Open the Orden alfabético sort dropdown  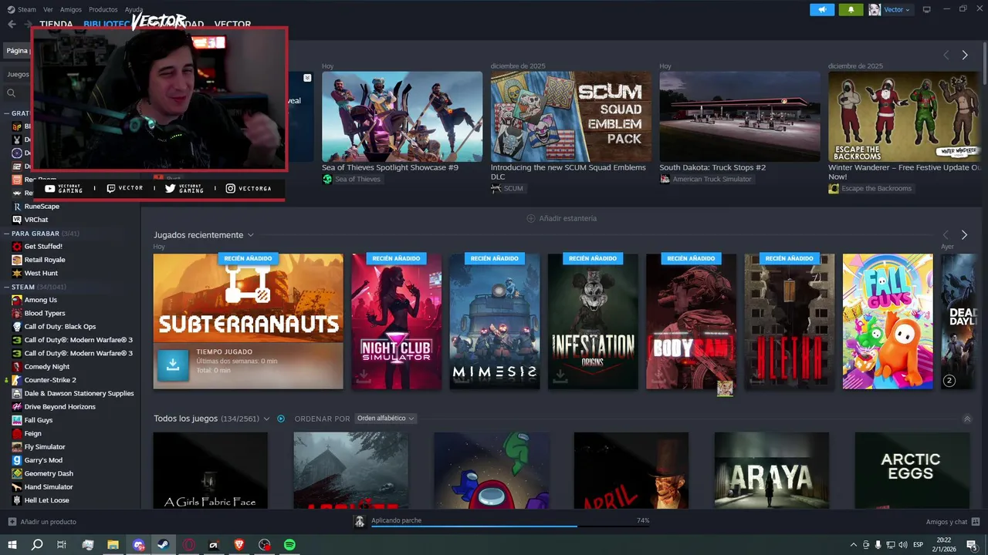pyautogui.click(x=385, y=419)
